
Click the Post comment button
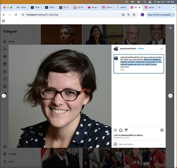[x=161, y=144]
